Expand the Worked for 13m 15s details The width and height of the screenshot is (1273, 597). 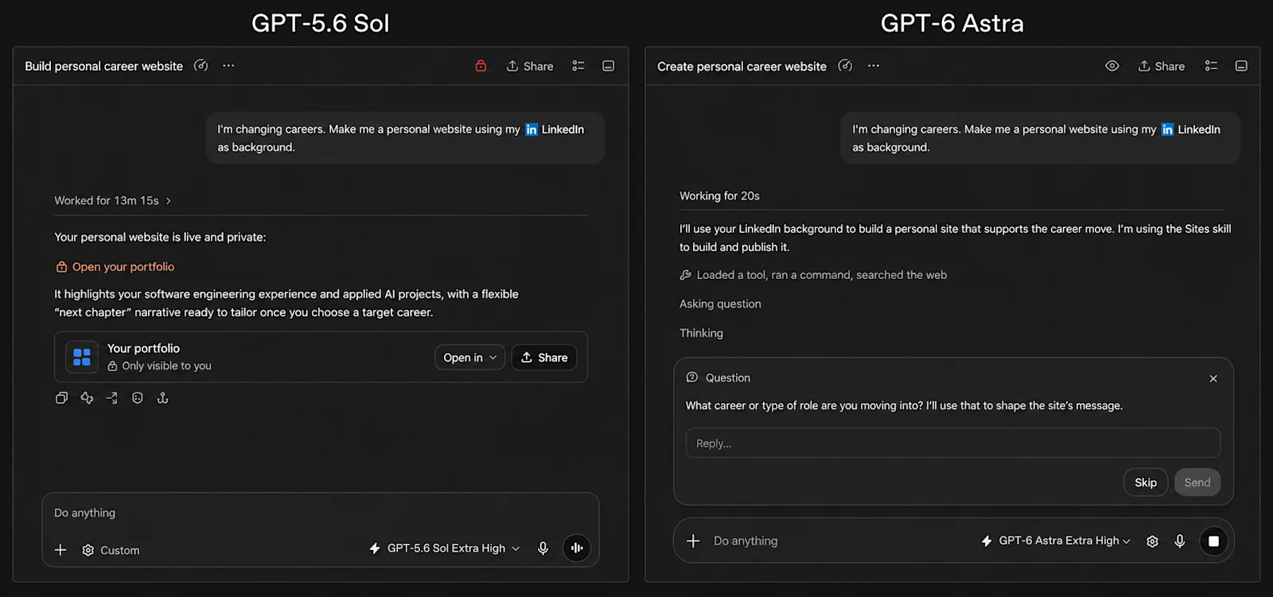[x=112, y=200]
